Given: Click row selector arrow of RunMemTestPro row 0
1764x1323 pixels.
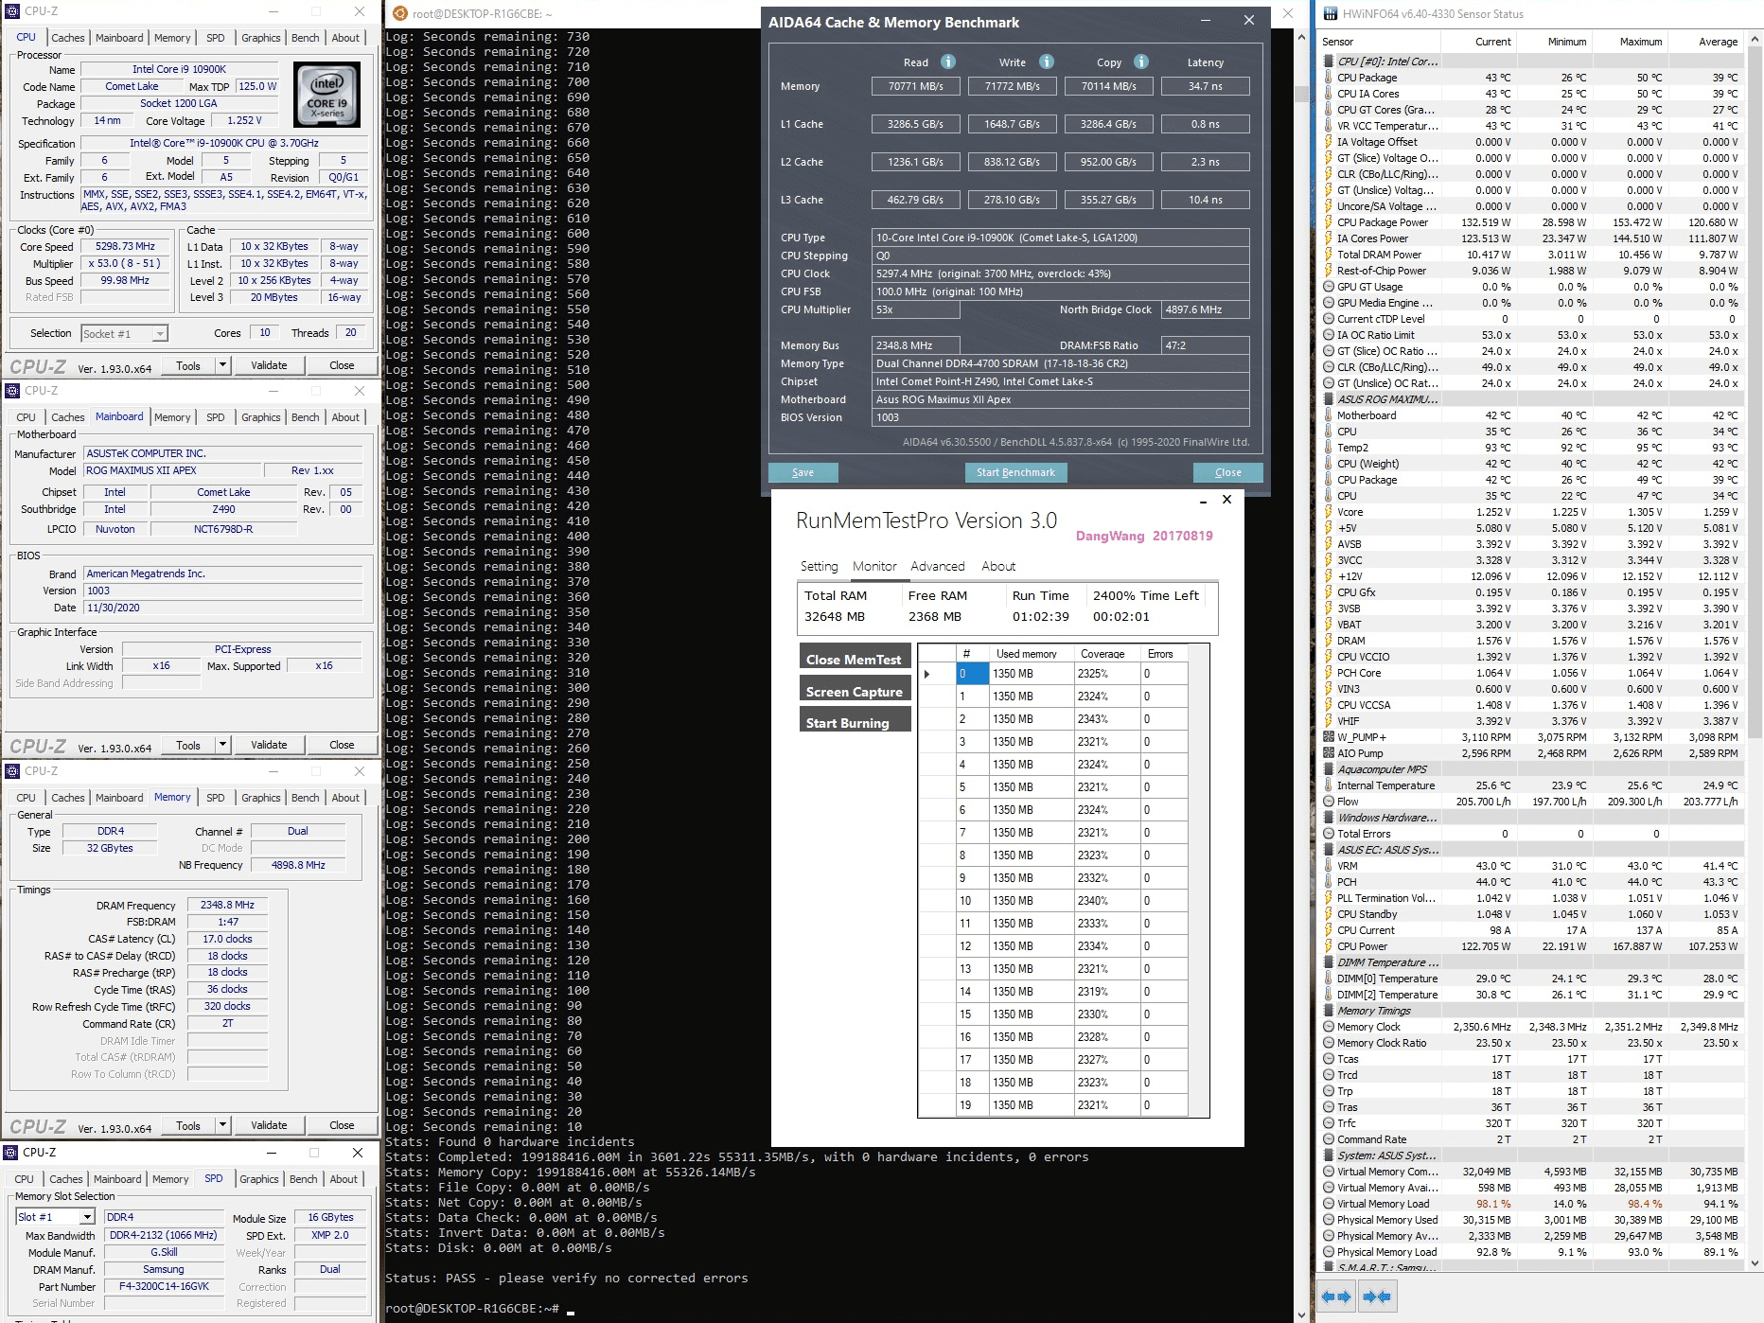Looking at the screenshot, I should [x=927, y=674].
